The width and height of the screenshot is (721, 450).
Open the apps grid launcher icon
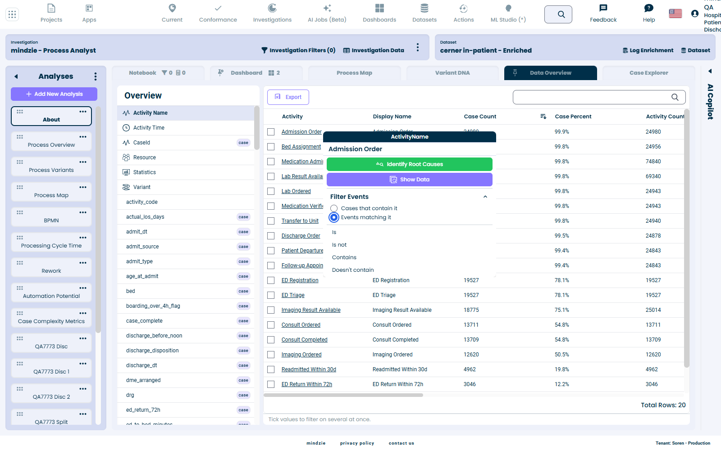pyautogui.click(x=12, y=14)
